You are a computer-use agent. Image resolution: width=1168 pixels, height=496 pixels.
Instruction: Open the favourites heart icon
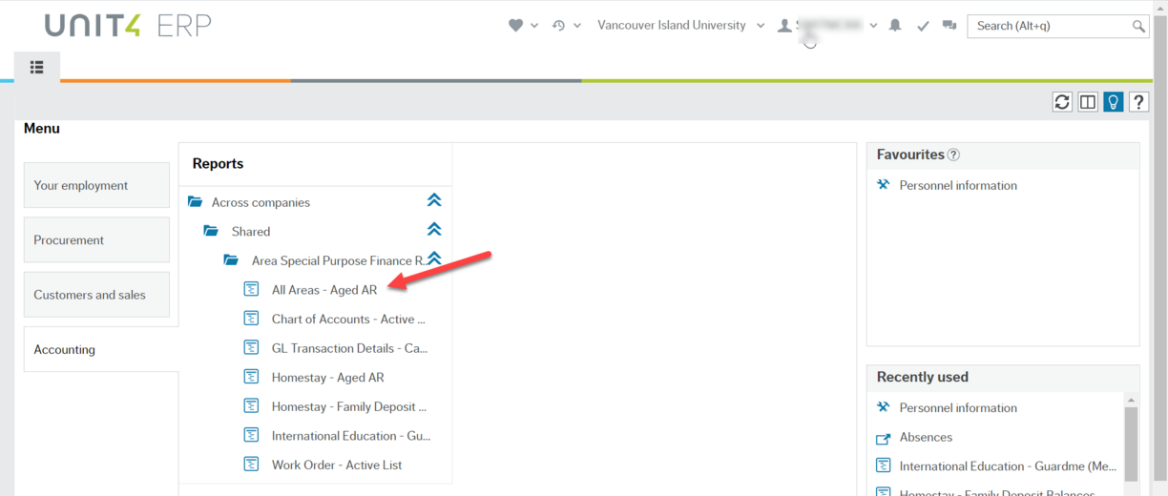(x=515, y=26)
